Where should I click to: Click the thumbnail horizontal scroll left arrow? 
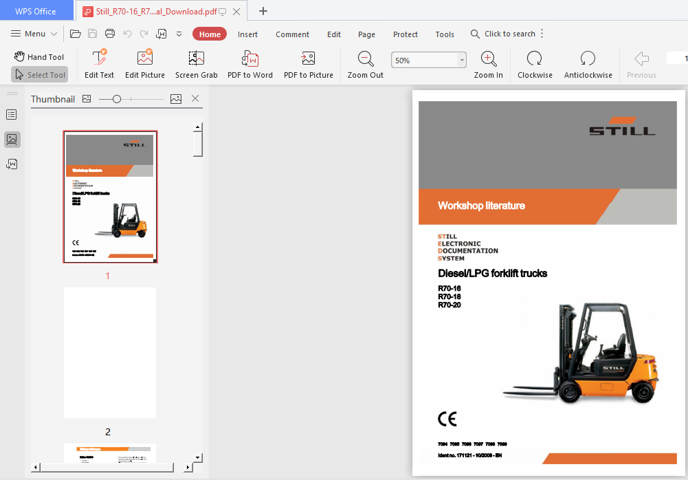tap(36, 467)
